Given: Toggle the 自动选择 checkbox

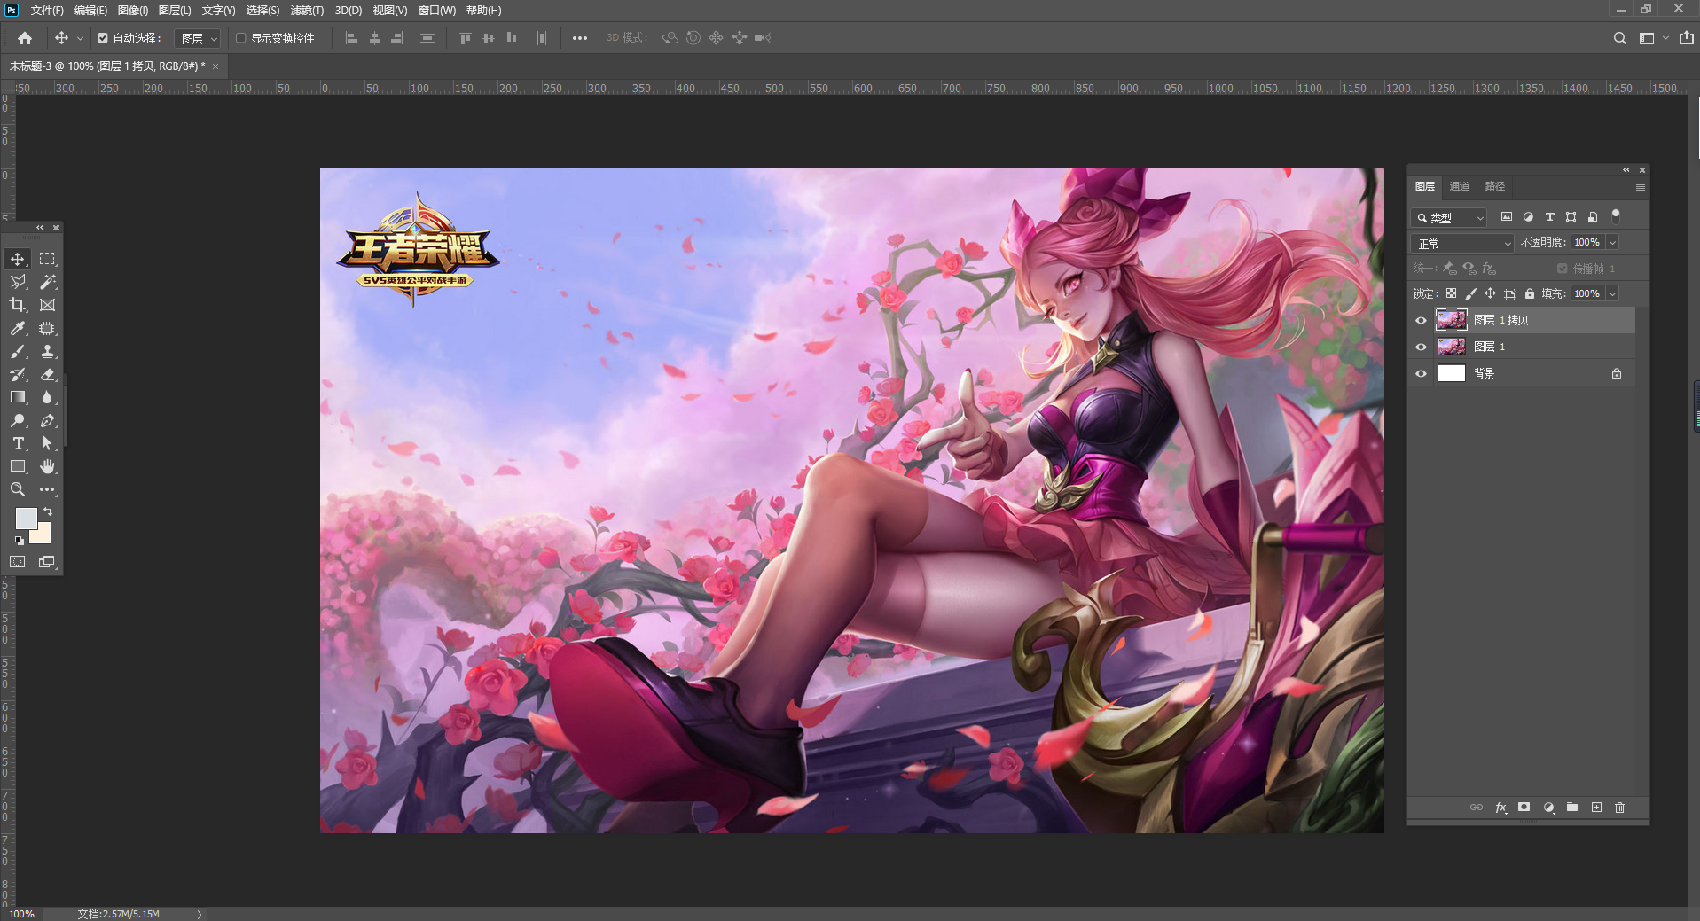Looking at the screenshot, I should coord(103,38).
